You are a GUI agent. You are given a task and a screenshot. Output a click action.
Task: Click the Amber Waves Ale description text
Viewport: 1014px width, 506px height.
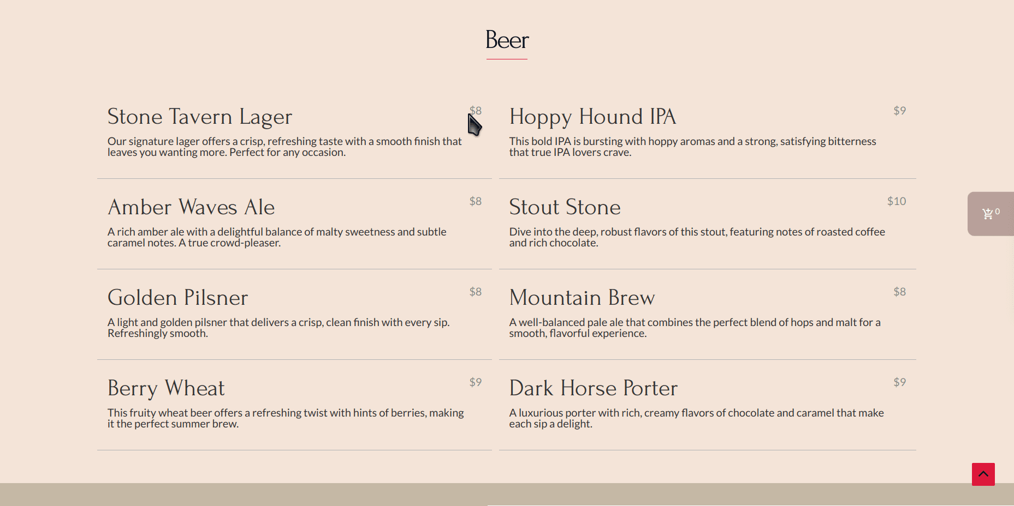click(277, 237)
